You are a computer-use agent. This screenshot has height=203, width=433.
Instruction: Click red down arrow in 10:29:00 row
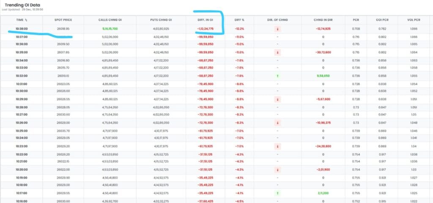click(x=277, y=99)
